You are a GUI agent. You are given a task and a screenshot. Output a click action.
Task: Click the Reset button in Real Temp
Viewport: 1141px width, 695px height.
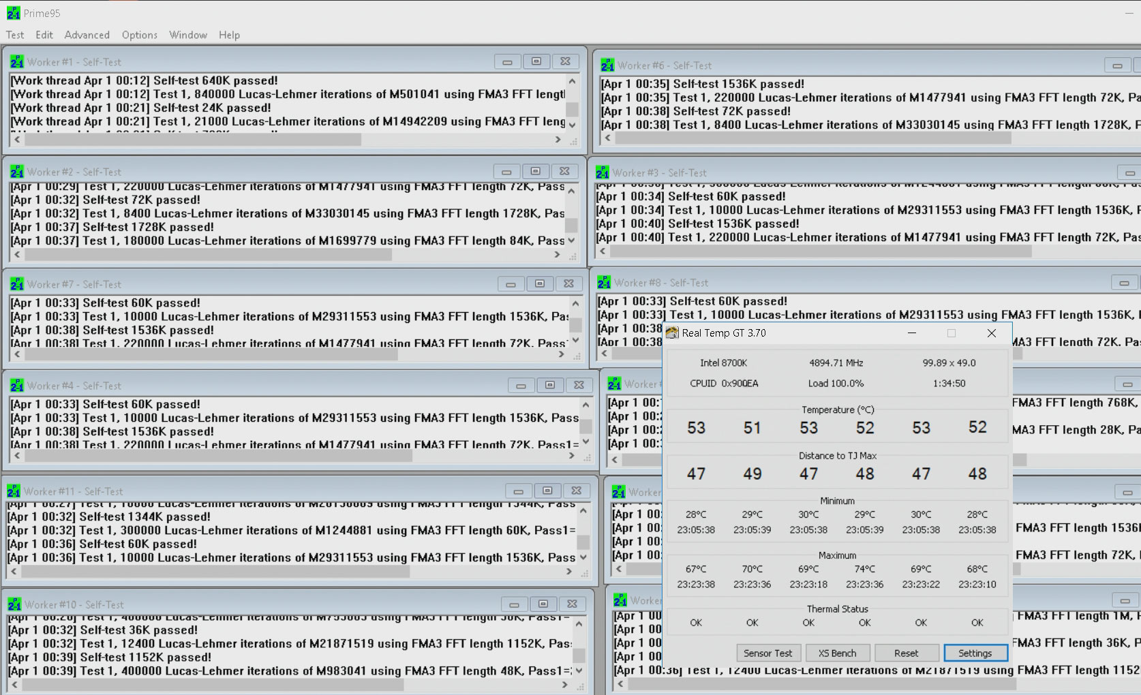pyautogui.click(x=907, y=653)
